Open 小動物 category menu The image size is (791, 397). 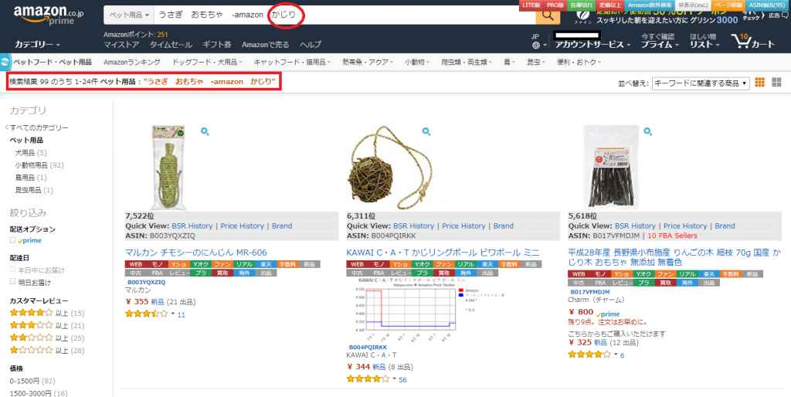point(416,62)
